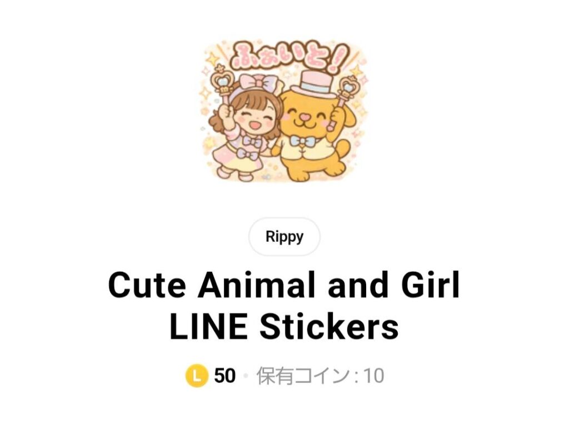Viewport: 569px width, 433px height.
Task: Select the "Cute Animal and Girl" title line
Action: click(x=284, y=286)
